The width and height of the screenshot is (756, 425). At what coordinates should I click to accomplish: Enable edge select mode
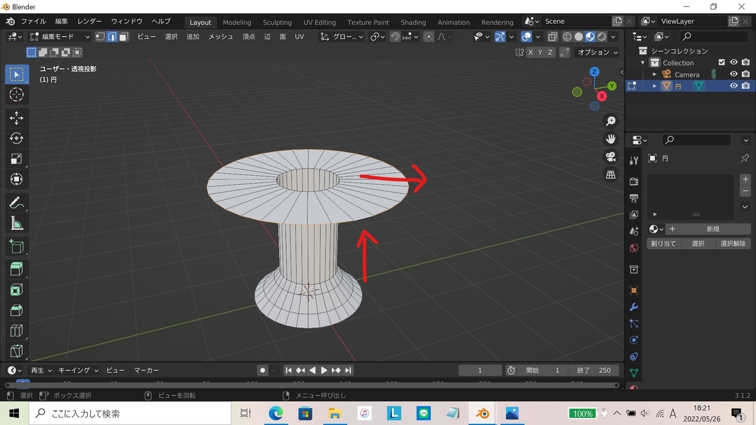112,37
